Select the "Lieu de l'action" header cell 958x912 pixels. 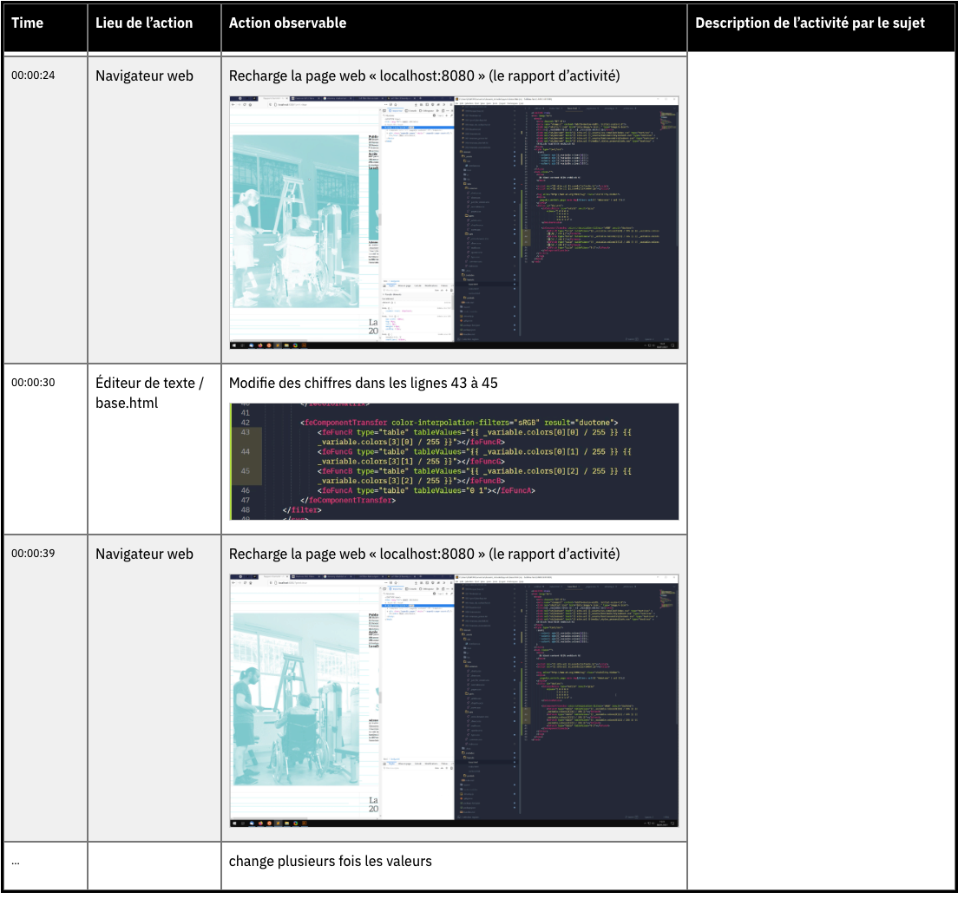(x=144, y=23)
